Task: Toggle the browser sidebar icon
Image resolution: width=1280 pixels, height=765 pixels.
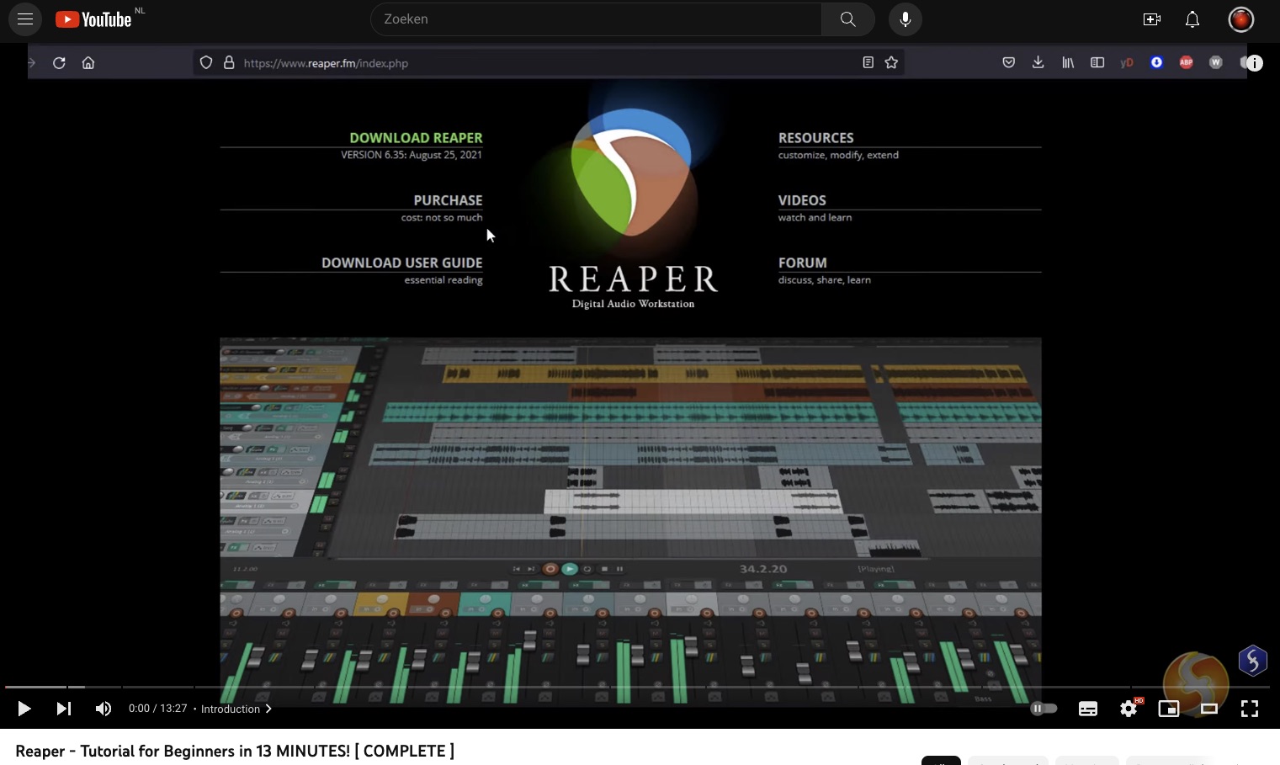Action: (1097, 62)
